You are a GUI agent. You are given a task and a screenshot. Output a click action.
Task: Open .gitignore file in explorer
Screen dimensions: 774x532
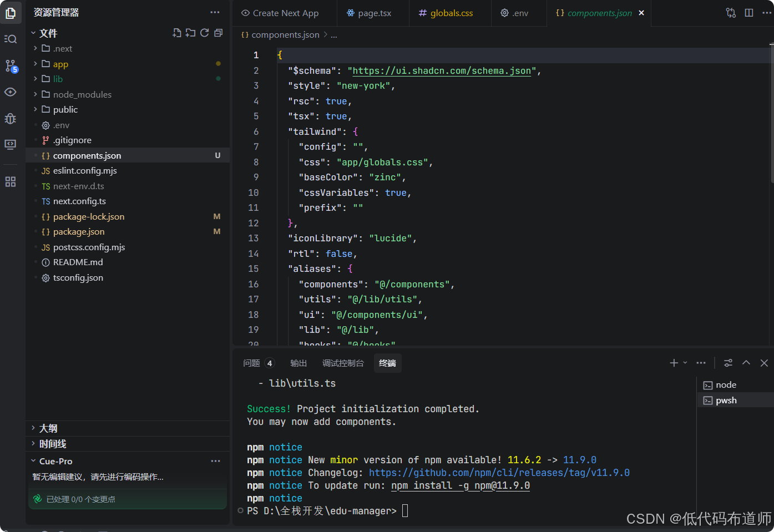click(128, 140)
